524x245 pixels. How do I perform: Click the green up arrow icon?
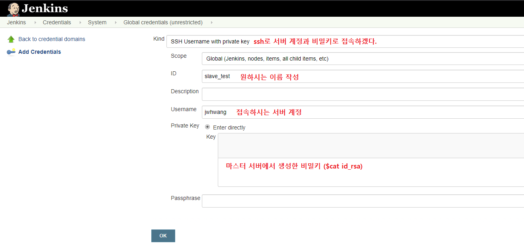point(11,39)
